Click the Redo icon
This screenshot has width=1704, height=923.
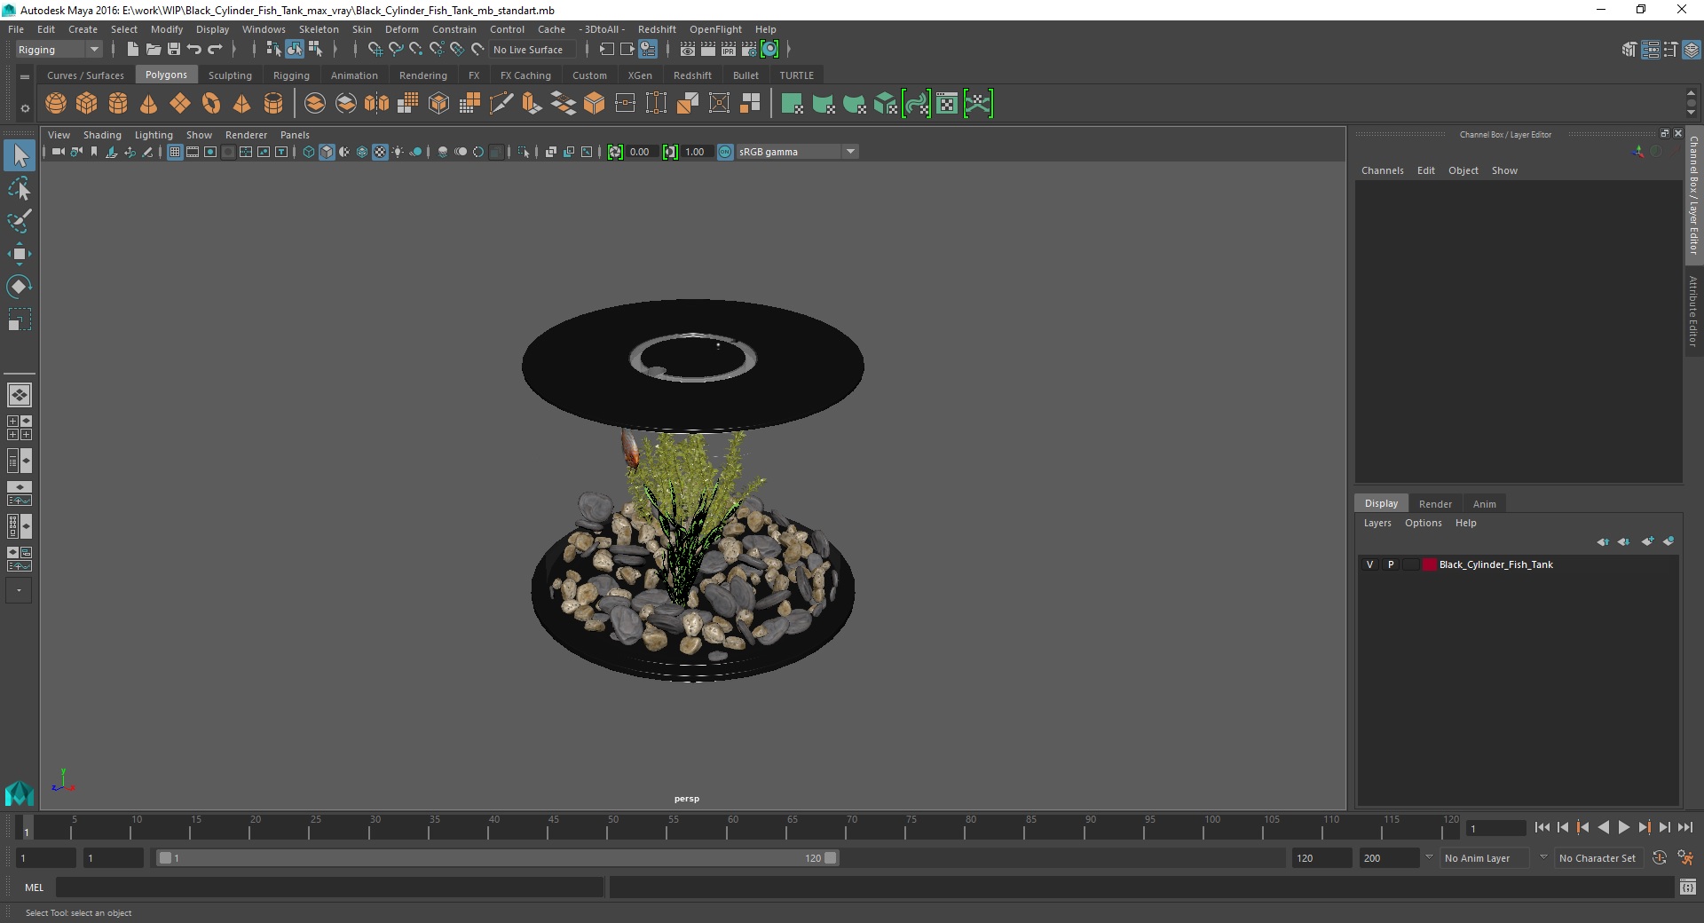pyautogui.click(x=215, y=50)
